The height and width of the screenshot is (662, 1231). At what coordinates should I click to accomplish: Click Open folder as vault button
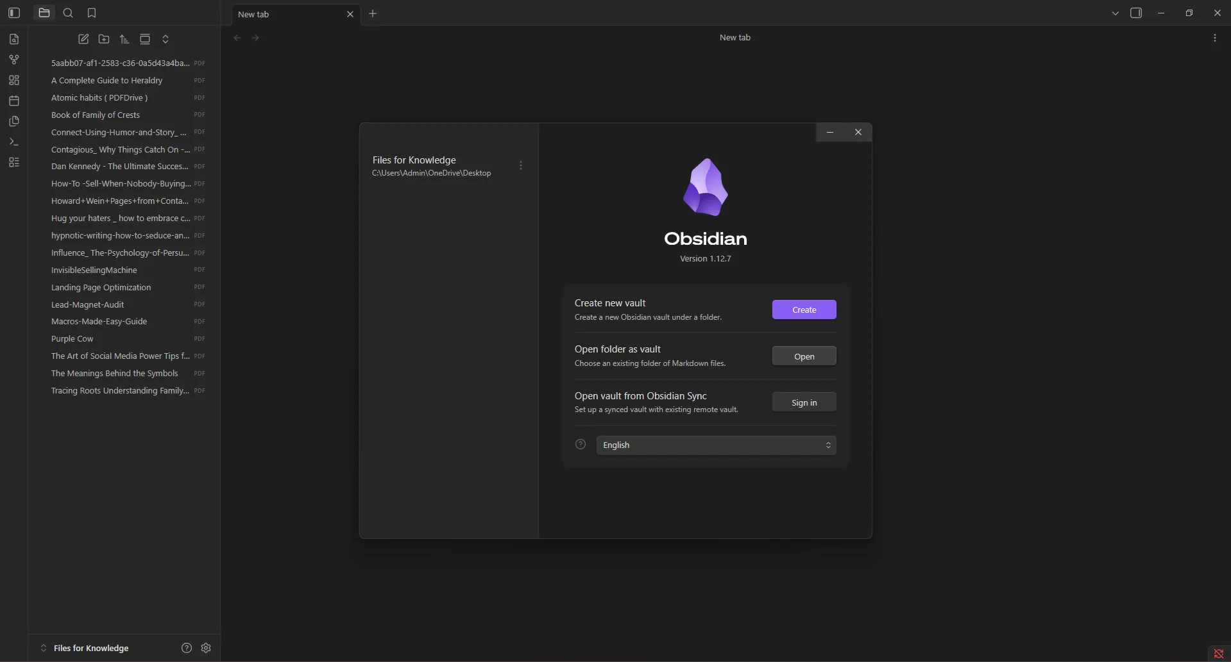(x=804, y=356)
